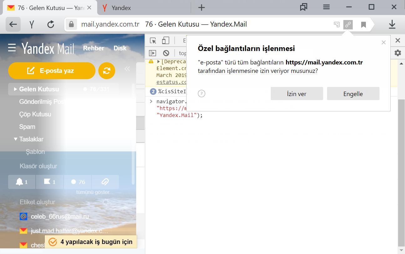The width and height of the screenshot is (405, 254).
Task: Expand the Gelen Kutusu folder arrow
Action: [16, 89]
